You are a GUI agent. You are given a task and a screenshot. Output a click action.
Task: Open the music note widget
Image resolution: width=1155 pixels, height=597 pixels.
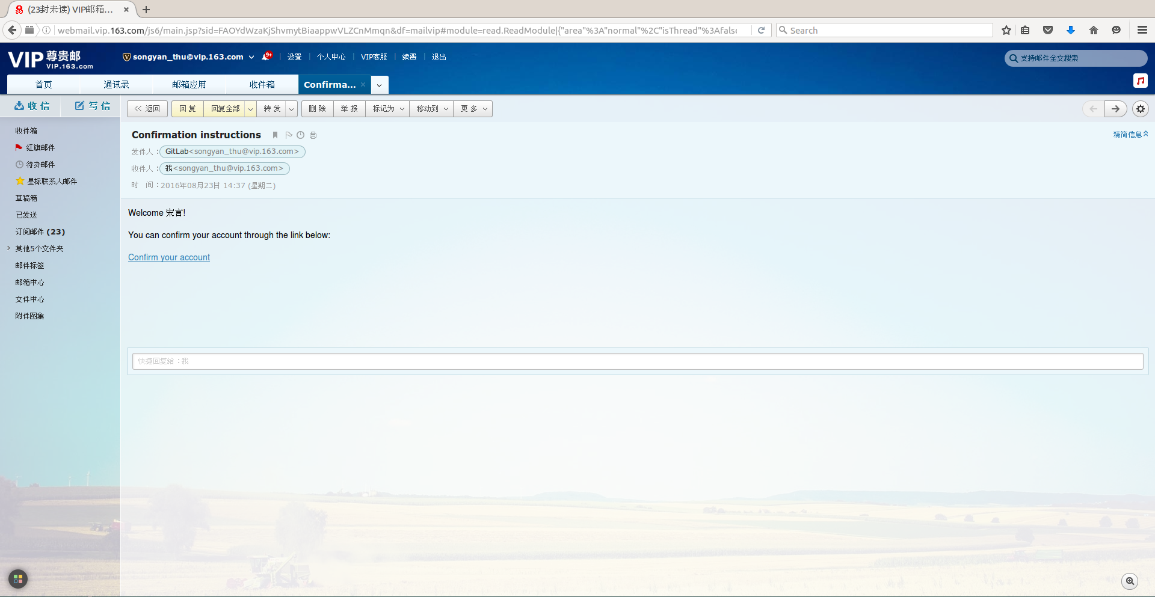1141,81
